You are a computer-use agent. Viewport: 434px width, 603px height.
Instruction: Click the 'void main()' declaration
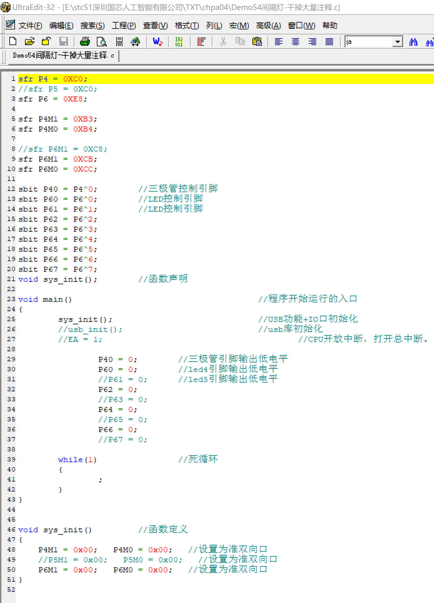(45, 299)
